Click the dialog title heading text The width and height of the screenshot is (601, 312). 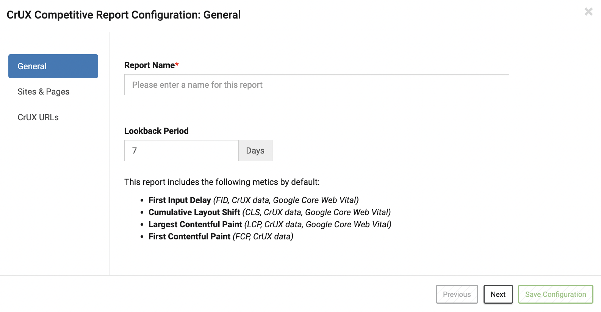[124, 15]
